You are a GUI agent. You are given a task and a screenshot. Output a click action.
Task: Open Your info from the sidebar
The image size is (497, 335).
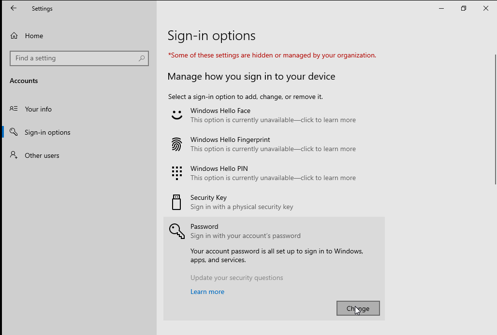pos(38,109)
